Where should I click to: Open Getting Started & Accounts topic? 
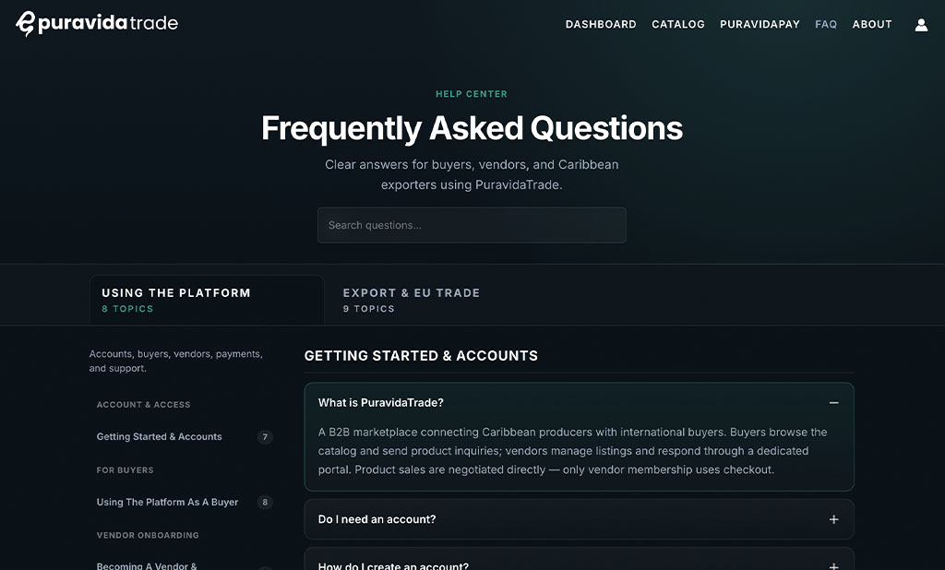click(x=159, y=437)
